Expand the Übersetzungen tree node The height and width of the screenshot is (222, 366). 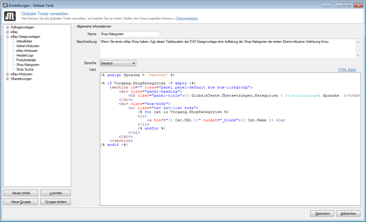[7, 79]
